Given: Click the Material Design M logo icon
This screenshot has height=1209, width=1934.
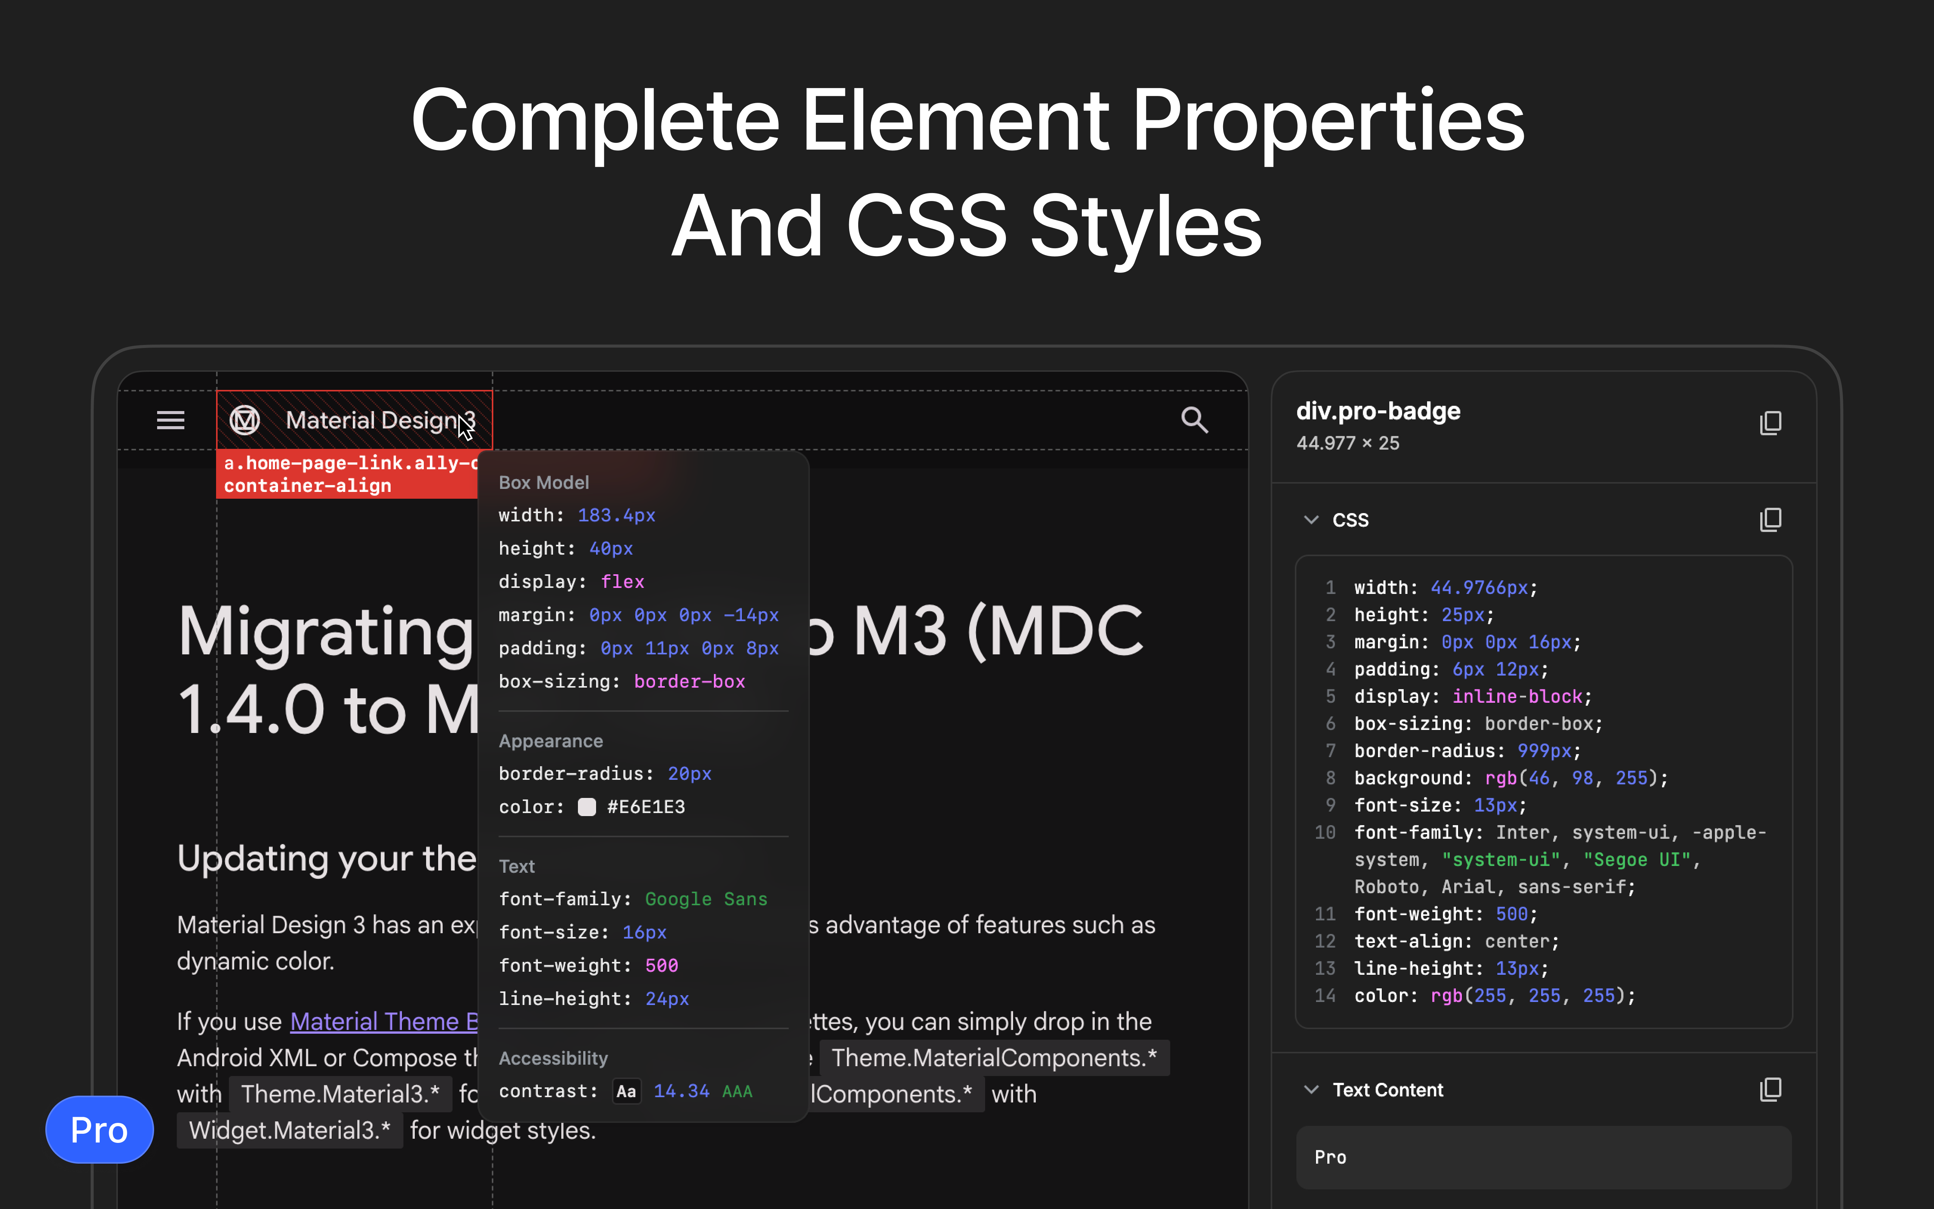Looking at the screenshot, I should coord(244,420).
